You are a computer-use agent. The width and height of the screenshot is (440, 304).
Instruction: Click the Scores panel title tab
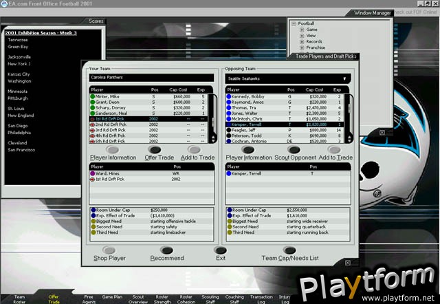click(96, 21)
